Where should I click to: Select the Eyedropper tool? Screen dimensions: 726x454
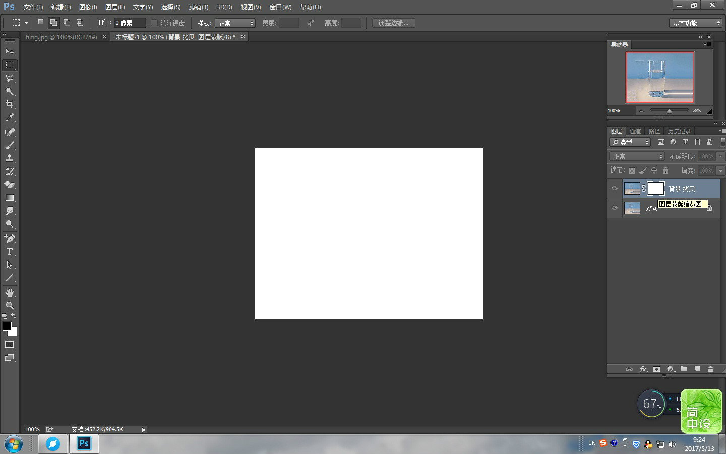(9, 118)
